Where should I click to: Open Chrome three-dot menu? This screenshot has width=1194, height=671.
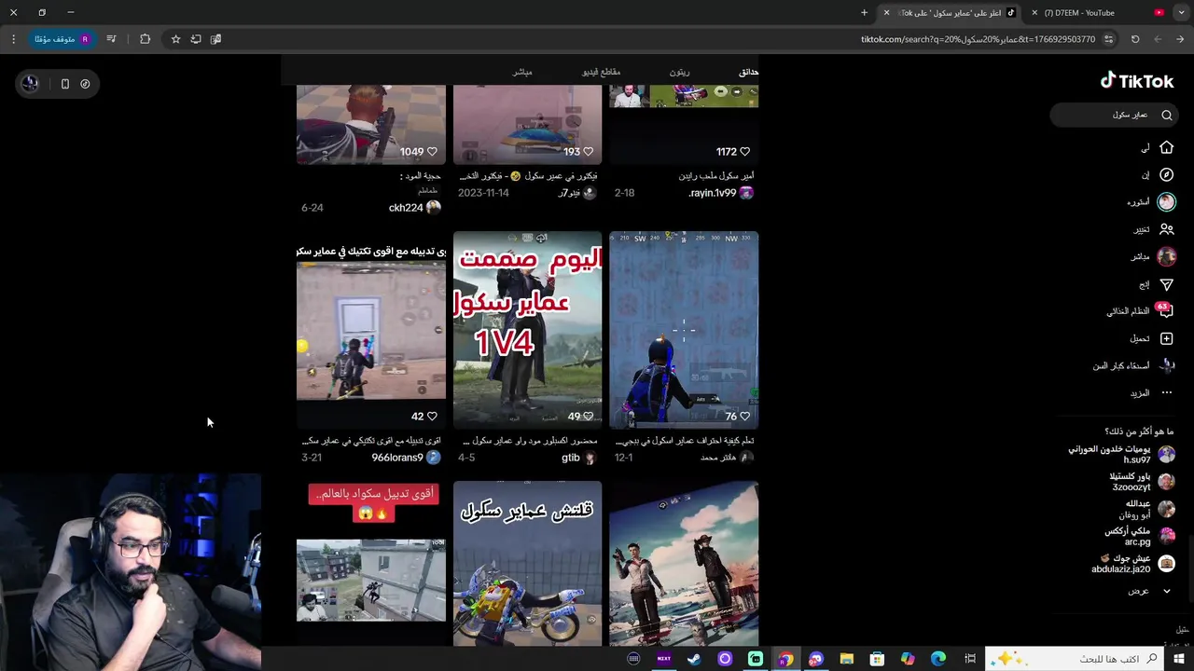click(13, 39)
